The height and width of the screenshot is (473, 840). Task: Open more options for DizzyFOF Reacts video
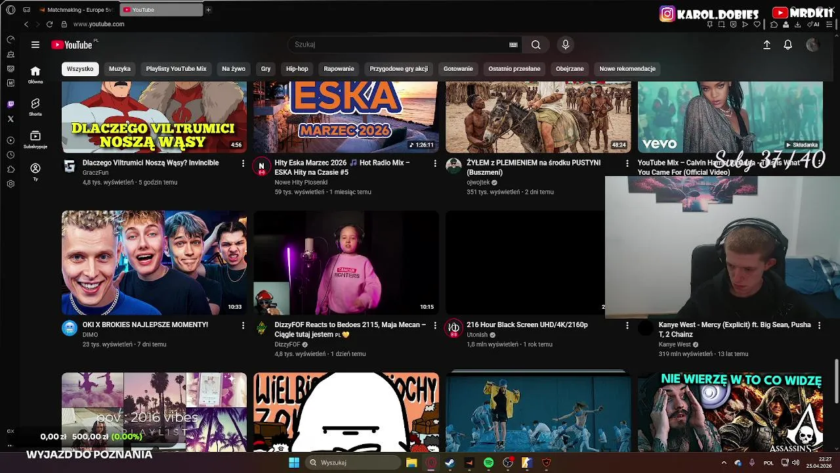point(434,325)
